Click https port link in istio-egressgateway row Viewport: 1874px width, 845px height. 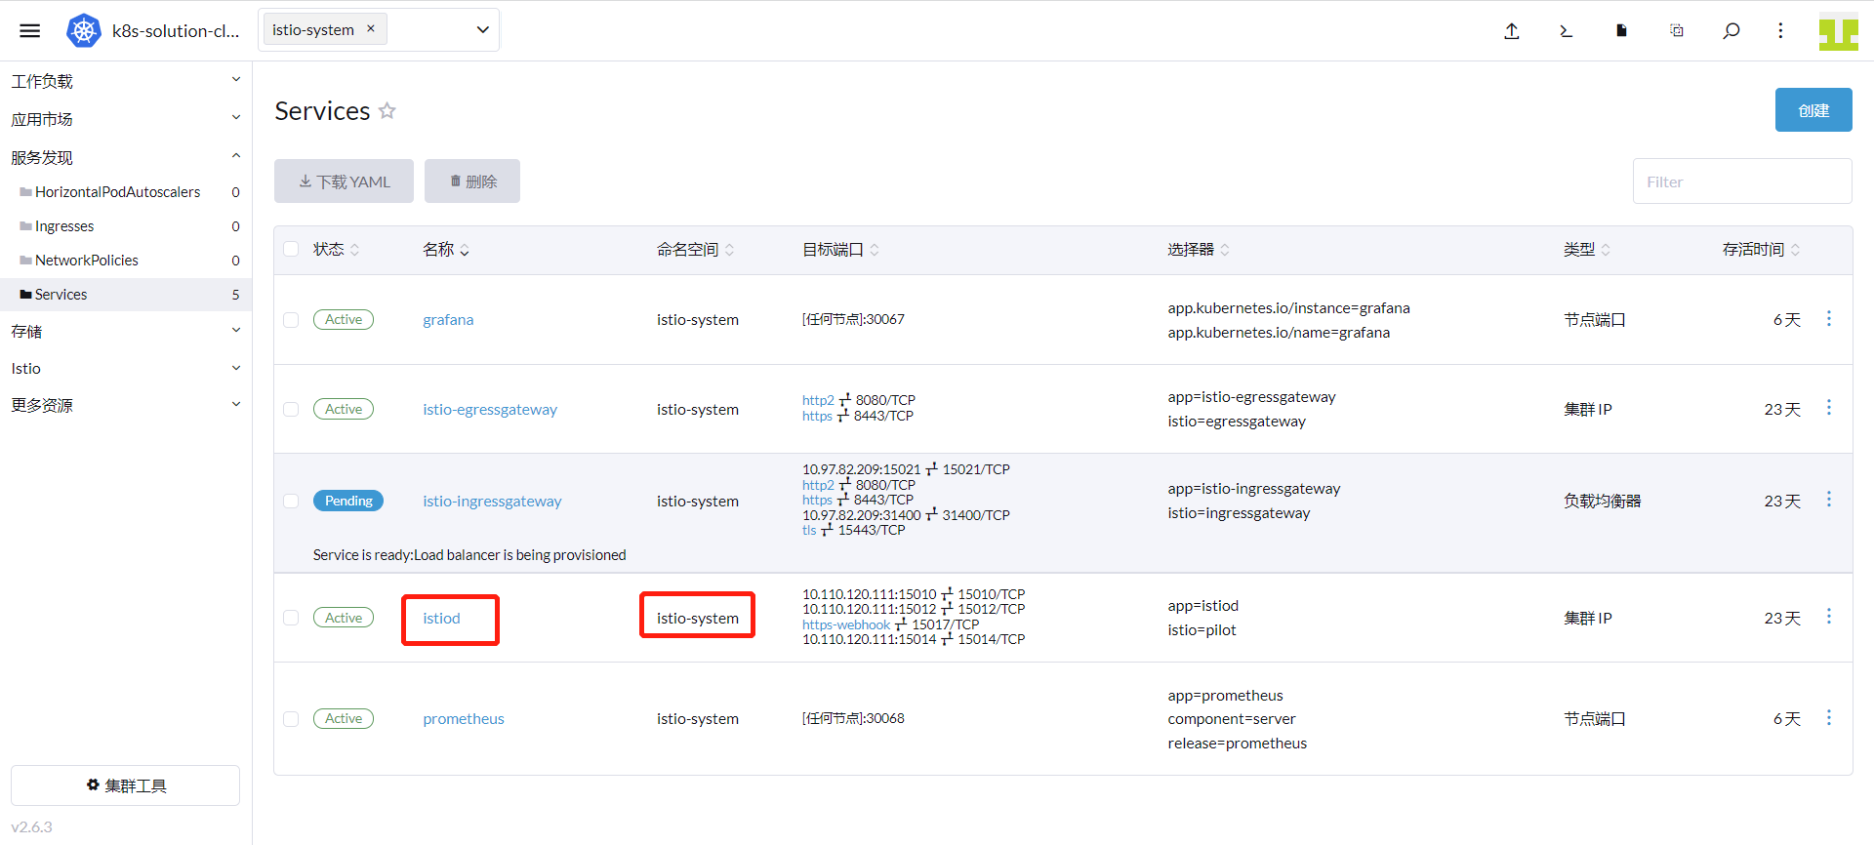[x=817, y=416]
